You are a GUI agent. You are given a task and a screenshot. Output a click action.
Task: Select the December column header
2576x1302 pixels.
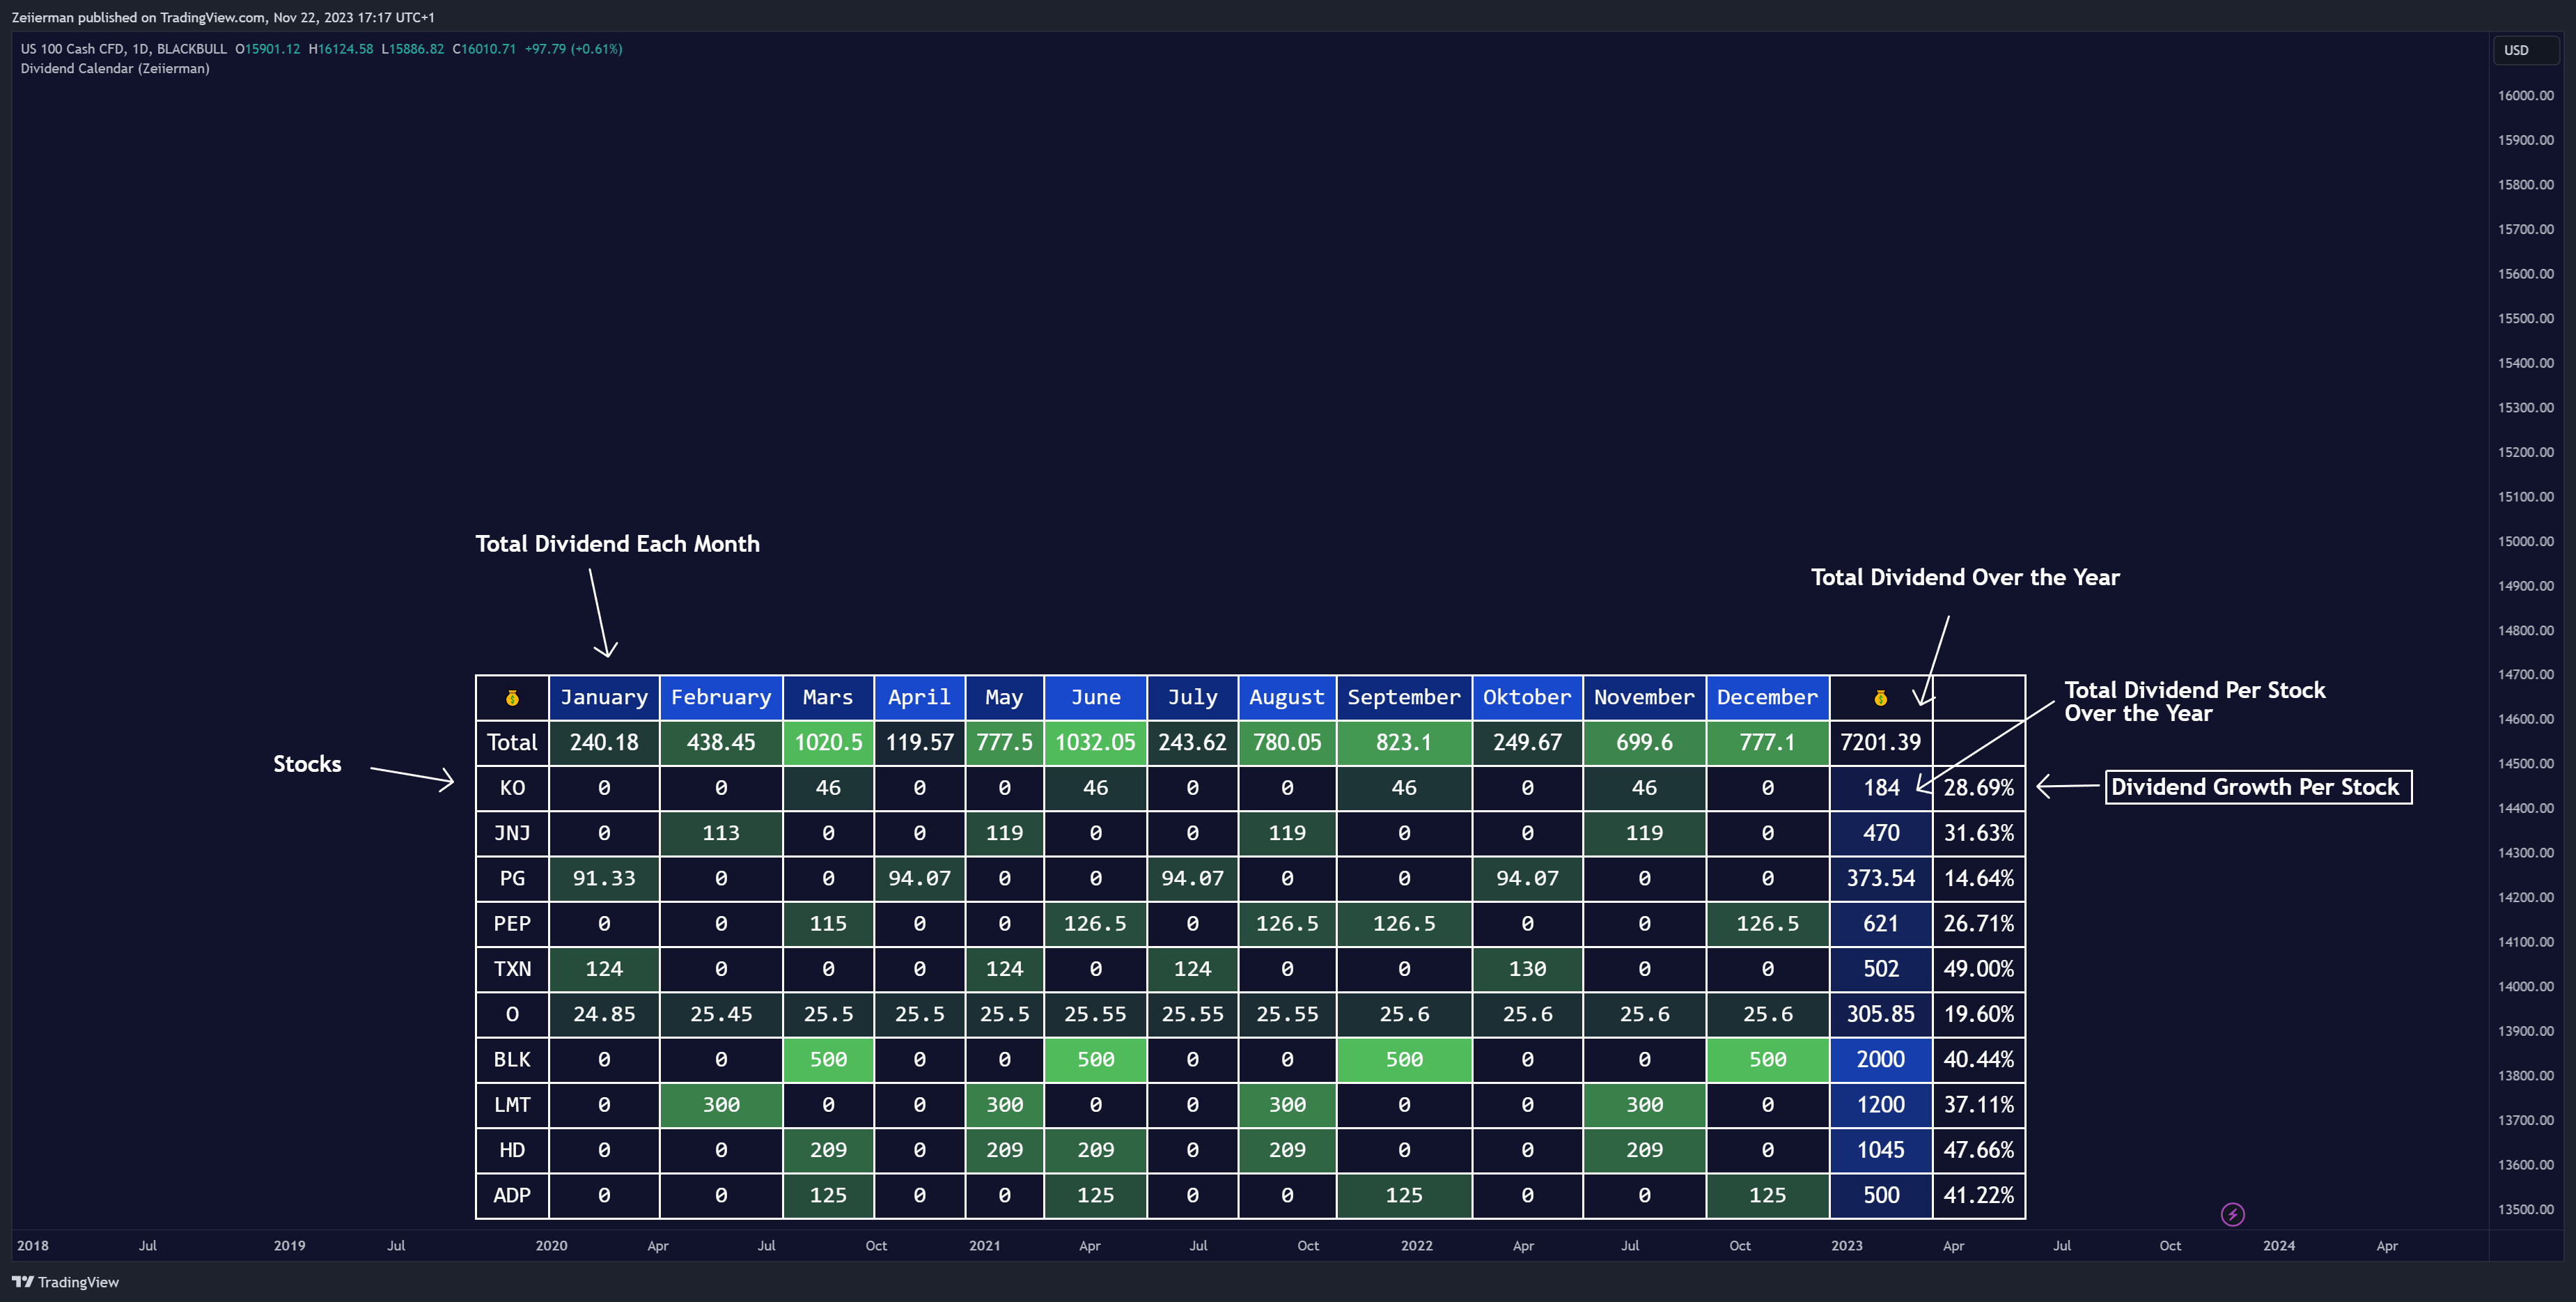point(1767,697)
